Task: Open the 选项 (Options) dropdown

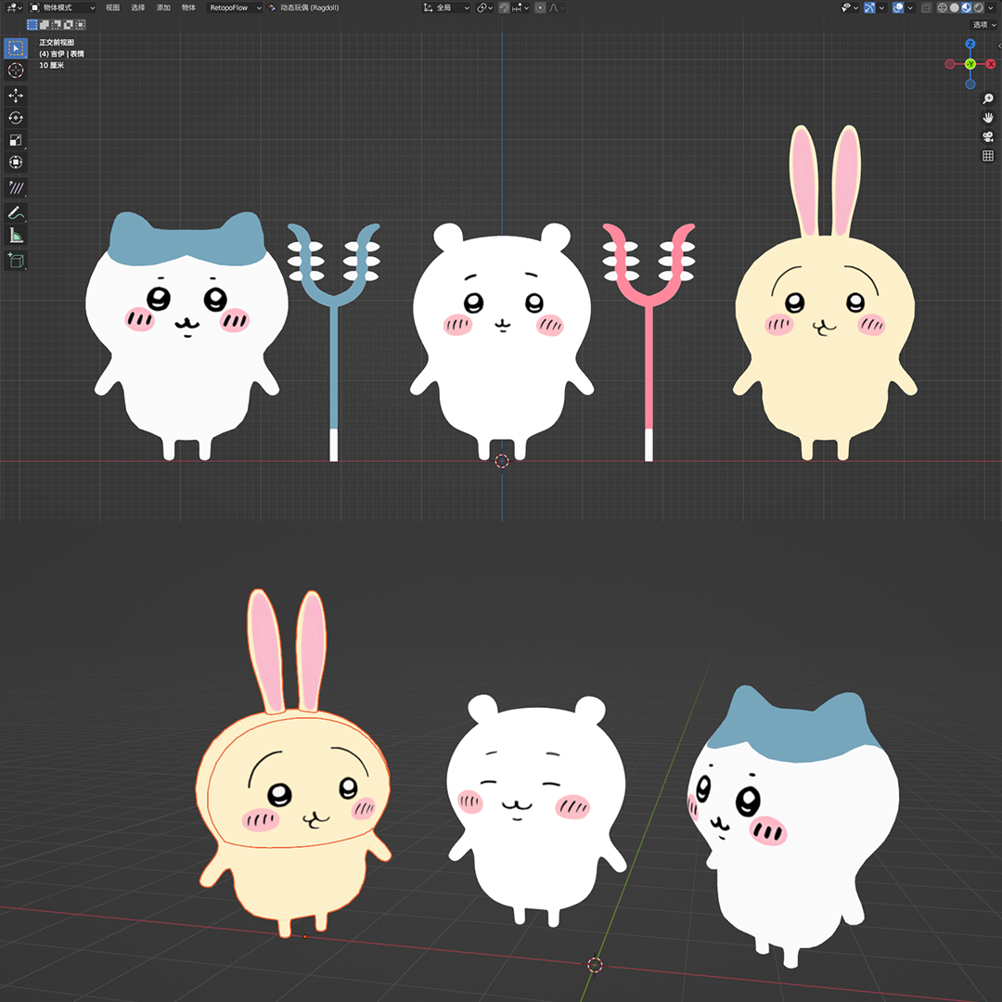Action: pyautogui.click(x=983, y=25)
